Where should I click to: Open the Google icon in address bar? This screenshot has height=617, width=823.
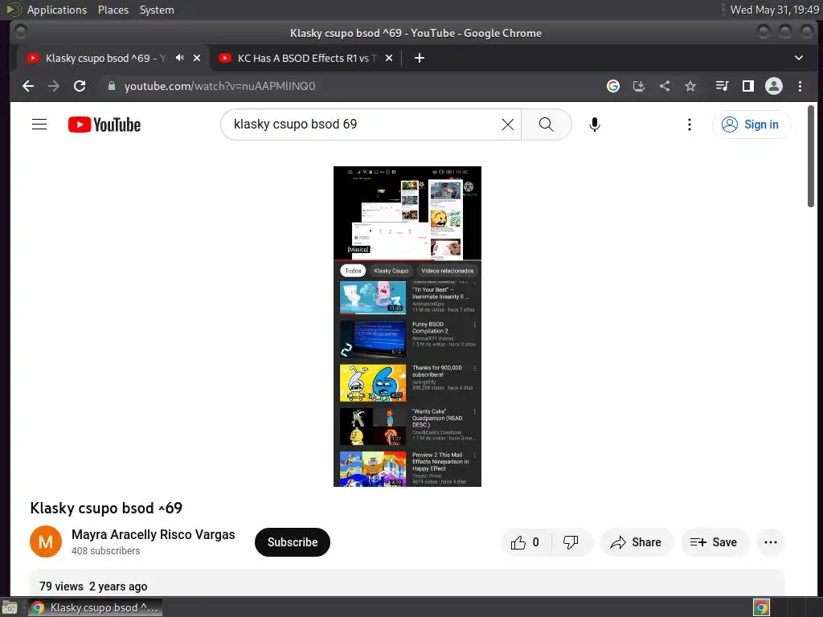[x=613, y=86]
